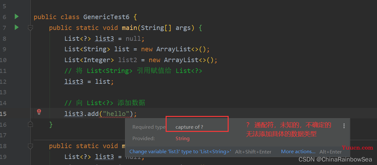The width and height of the screenshot is (377, 165).
Task: Click 'add' method call on line 15
Action: [x=93, y=114]
